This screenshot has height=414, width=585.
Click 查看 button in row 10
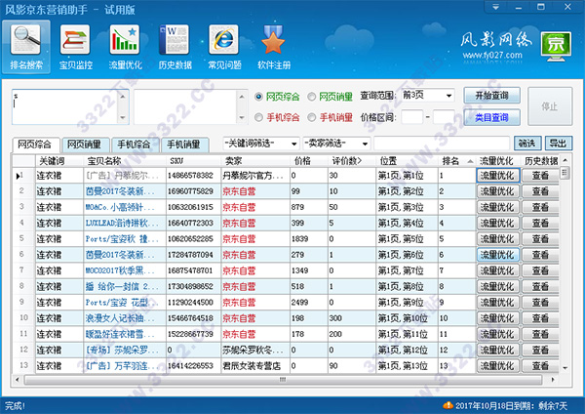(x=540, y=318)
